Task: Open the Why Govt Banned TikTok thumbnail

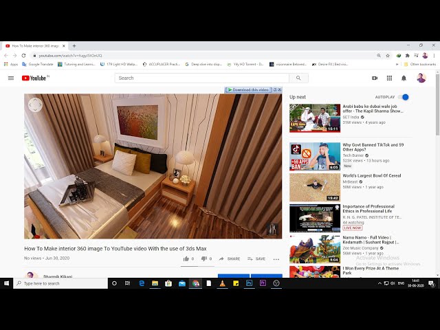Action: coord(315,156)
